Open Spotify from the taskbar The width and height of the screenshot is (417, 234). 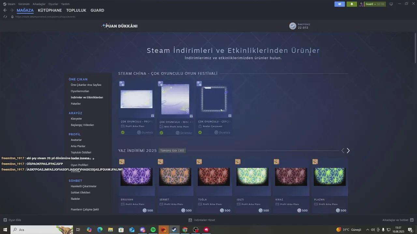point(153,230)
